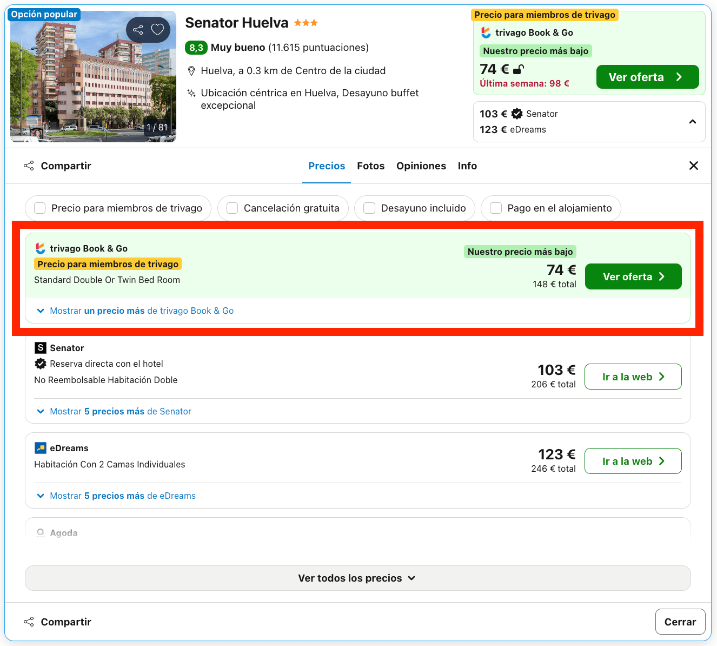The width and height of the screenshot is (717, 646).
Task: Click the three-star hotel rating
Action: (306, 23)
